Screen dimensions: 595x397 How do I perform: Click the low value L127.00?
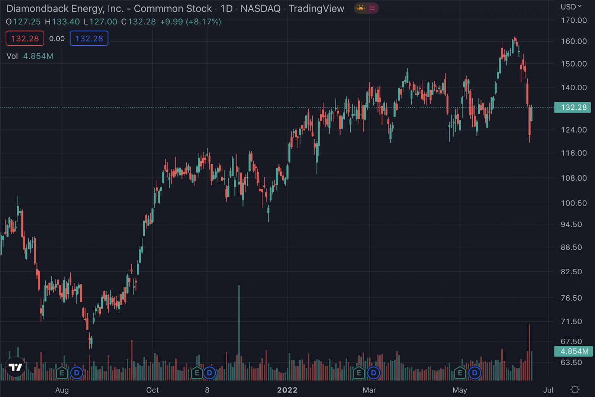[x=100, y=22]
